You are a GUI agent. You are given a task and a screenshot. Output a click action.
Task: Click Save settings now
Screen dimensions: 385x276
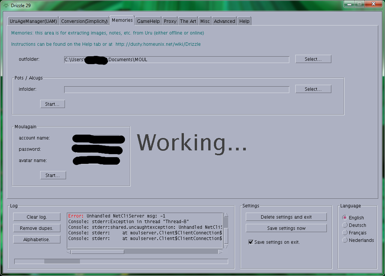coord(286,228)
